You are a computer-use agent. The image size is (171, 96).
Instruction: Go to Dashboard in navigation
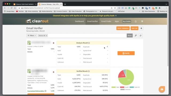click(x=79, y=21)
